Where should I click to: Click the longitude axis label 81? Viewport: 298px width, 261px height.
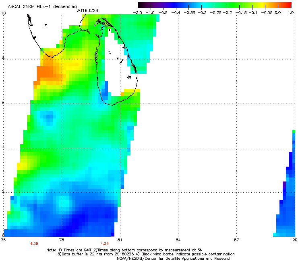click(120, 240)
